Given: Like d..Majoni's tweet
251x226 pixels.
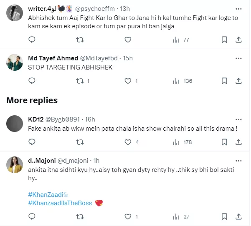Looking at the screenshot, I should pos(128,217).
